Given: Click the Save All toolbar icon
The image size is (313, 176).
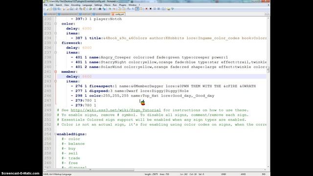Looking at the screenshot, I should (x=59, y=9).
